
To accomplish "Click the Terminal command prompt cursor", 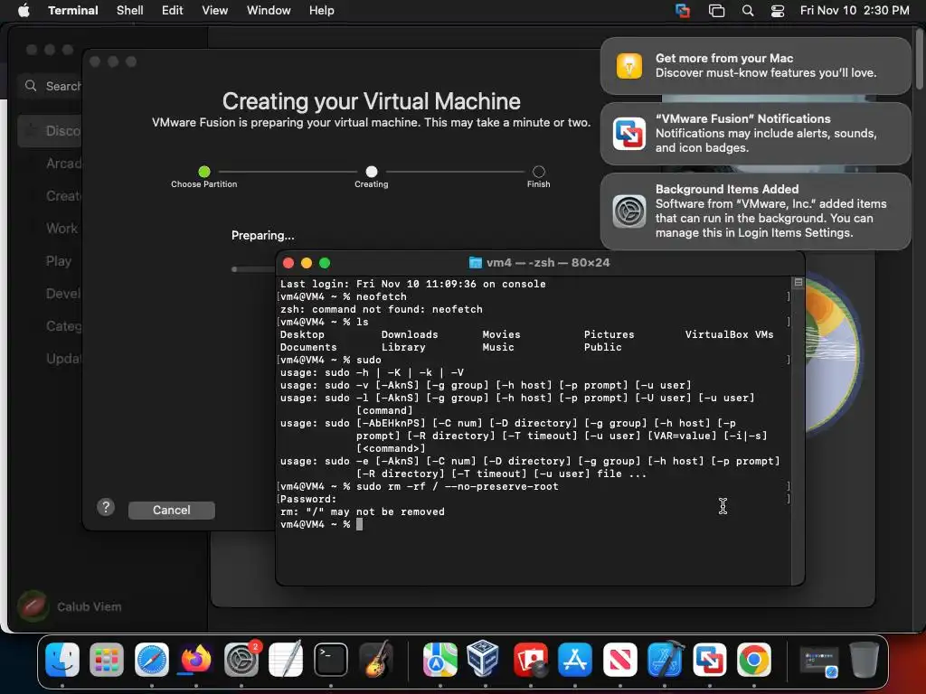I will (360, 524).
